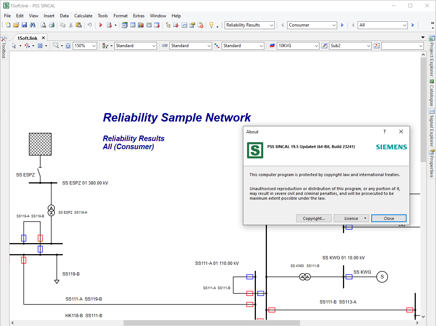Save using the floppy disk icon

(24, 25)
